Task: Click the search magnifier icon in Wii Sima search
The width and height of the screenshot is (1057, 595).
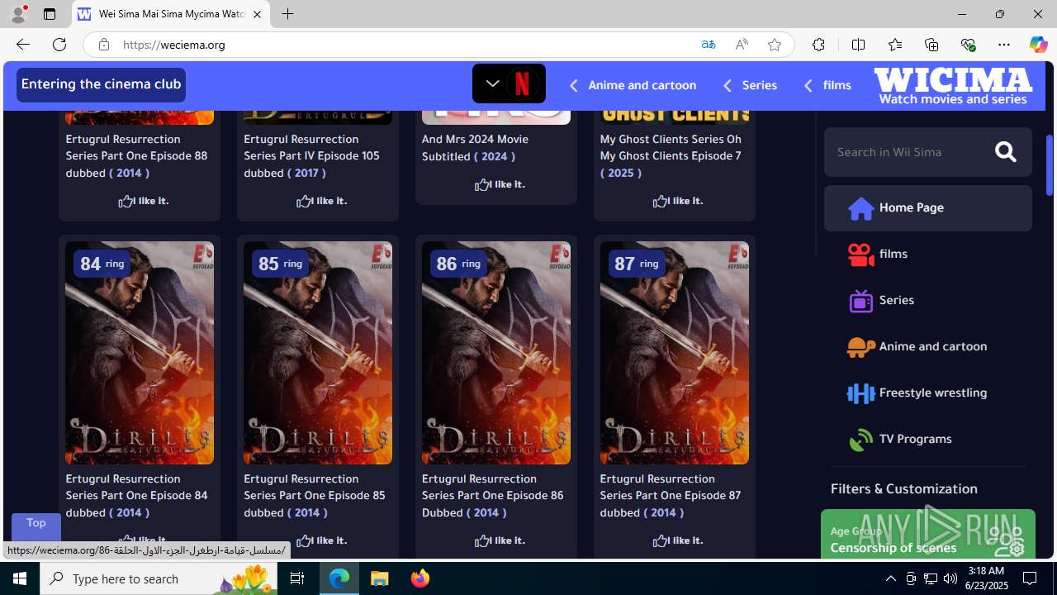Action: tap(1005, 152)
